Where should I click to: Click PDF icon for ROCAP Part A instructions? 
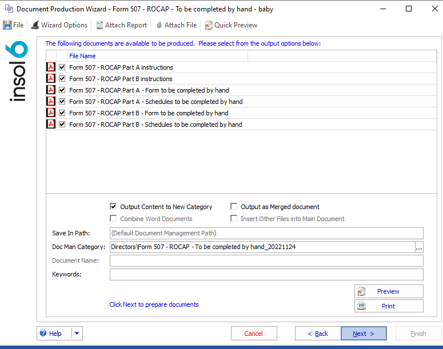coord(51,67)
